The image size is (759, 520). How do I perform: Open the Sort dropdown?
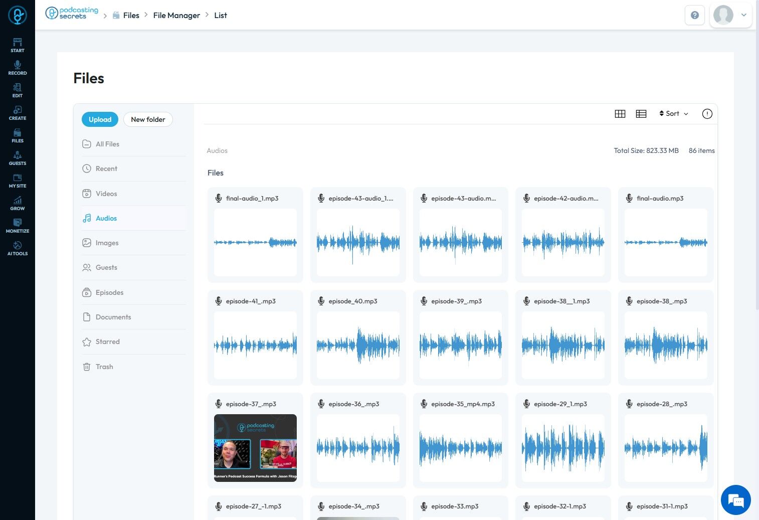674,114
